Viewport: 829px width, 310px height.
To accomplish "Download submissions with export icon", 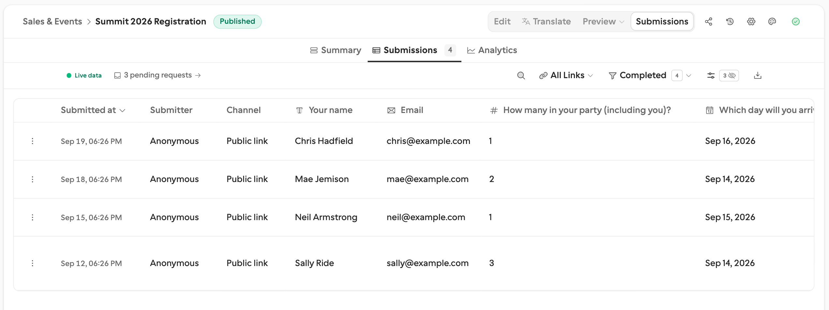I will click(758, 76).
